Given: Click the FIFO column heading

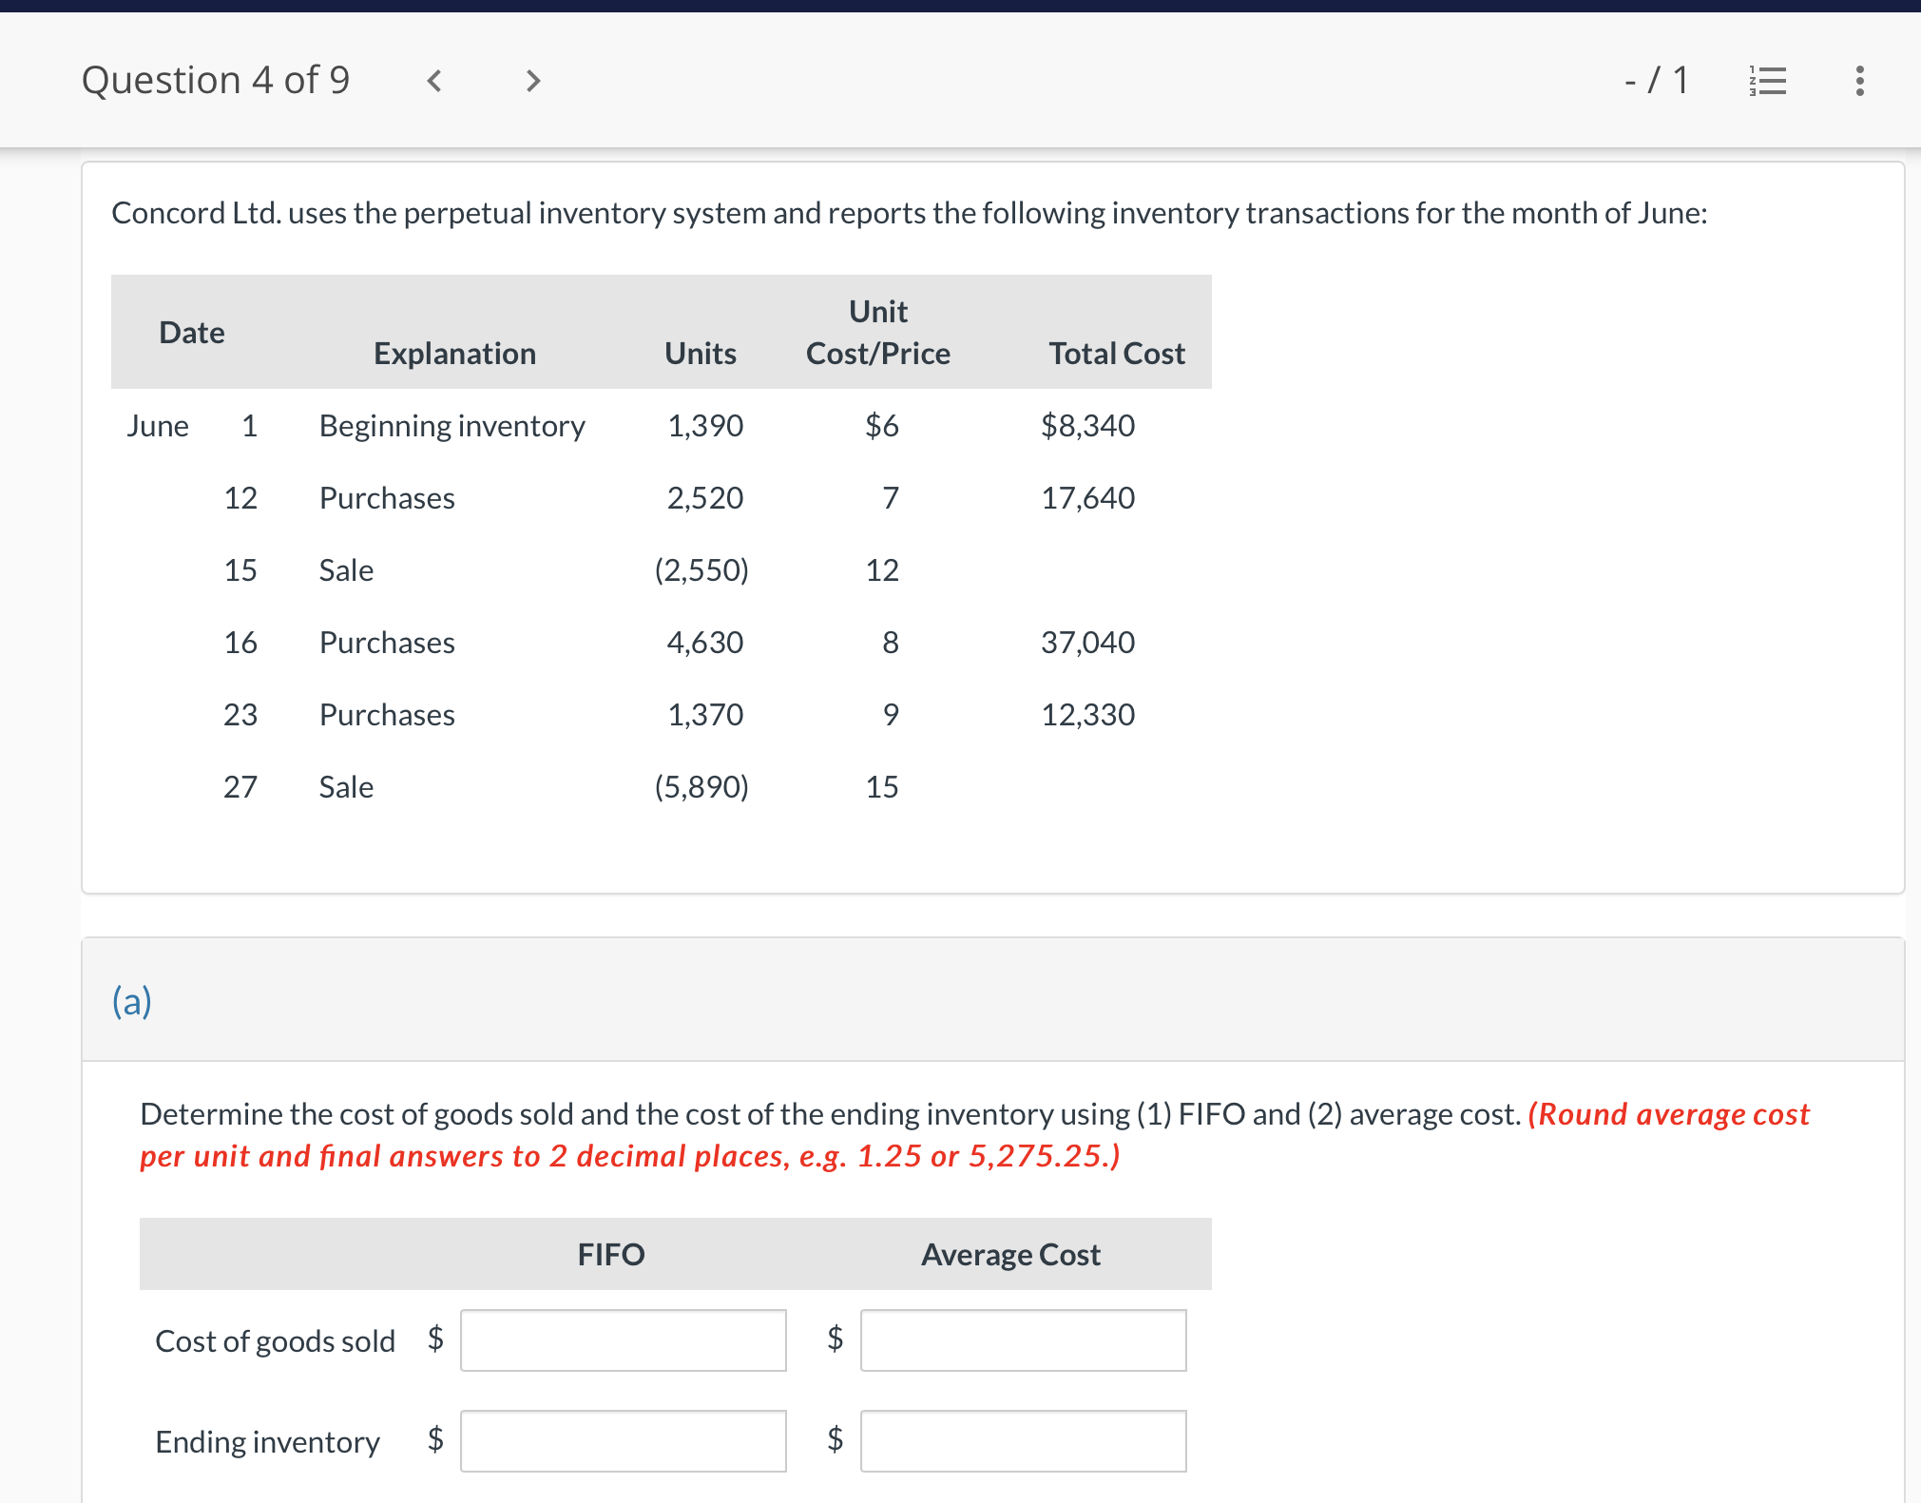Looking at the screenshot, I should [x=611, y=1255].
